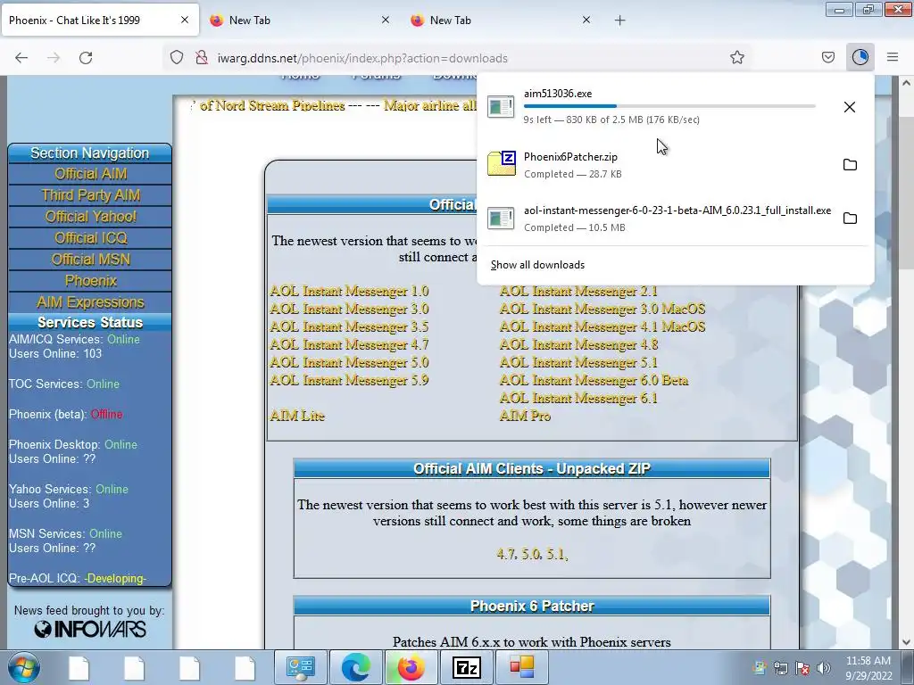This screenshot has width=914, height=685.
Task: Switch to Firefox in the taskbar
Action: coord(411,667)
